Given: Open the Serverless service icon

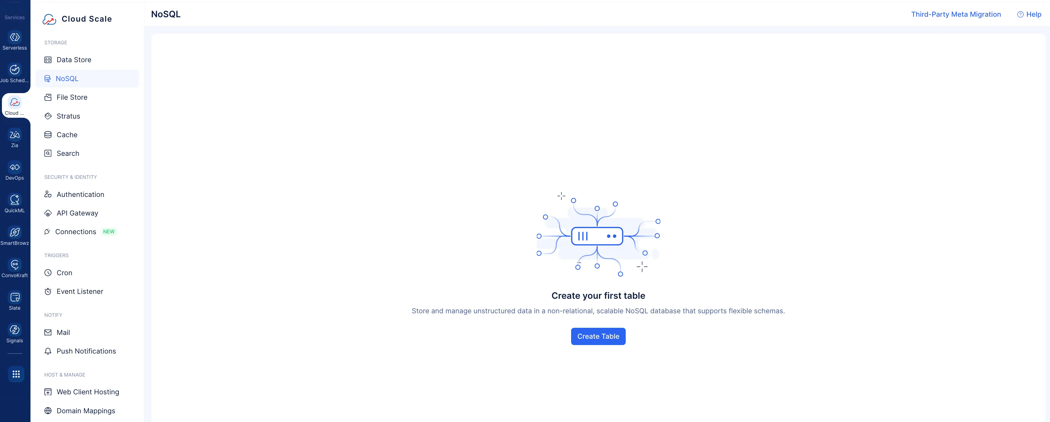Looking at the screenshot, I should pos(15,38).
